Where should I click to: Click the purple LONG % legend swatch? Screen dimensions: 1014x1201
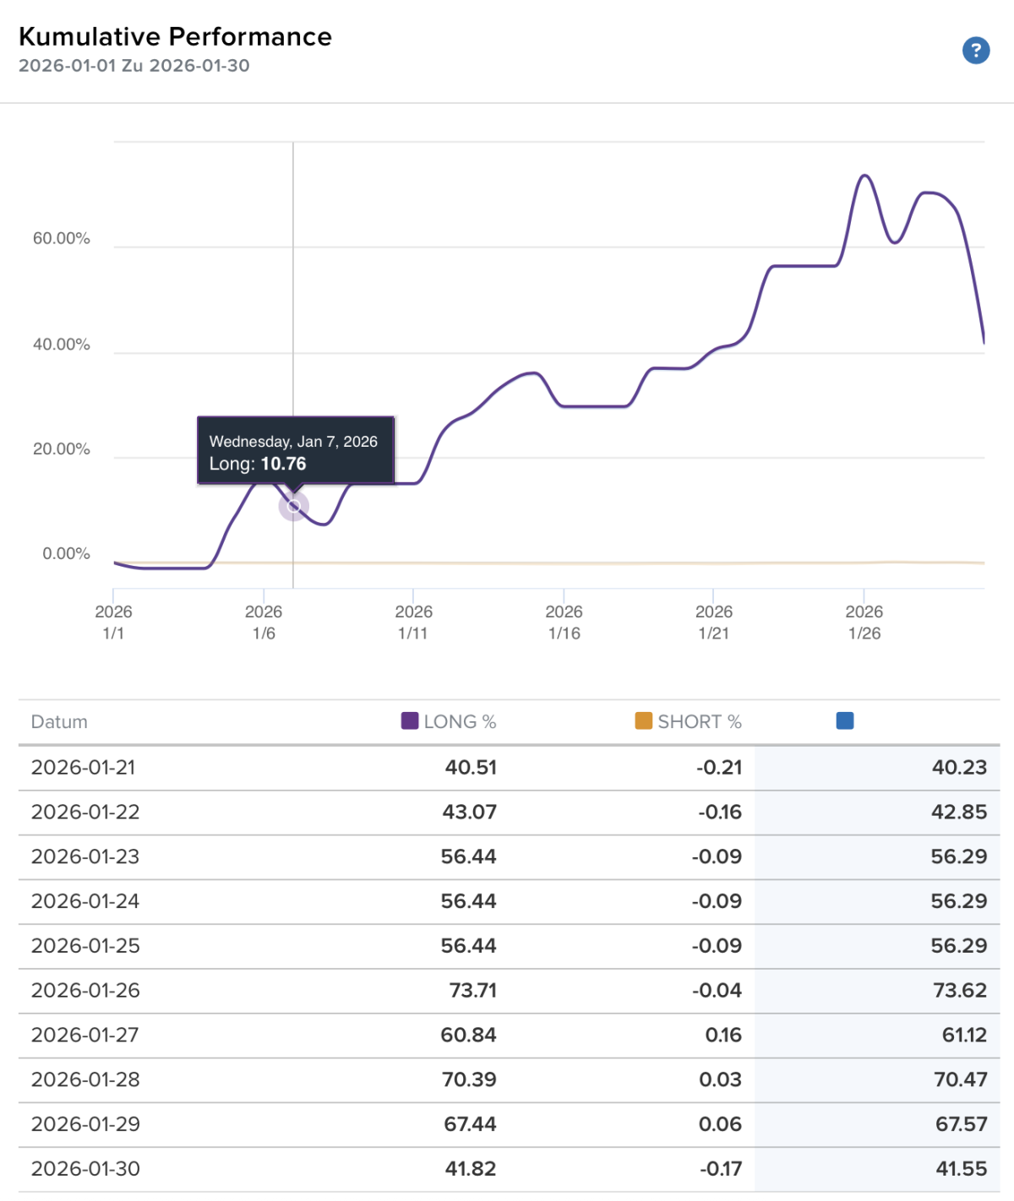pyautogui.click(x=410, y=720)
